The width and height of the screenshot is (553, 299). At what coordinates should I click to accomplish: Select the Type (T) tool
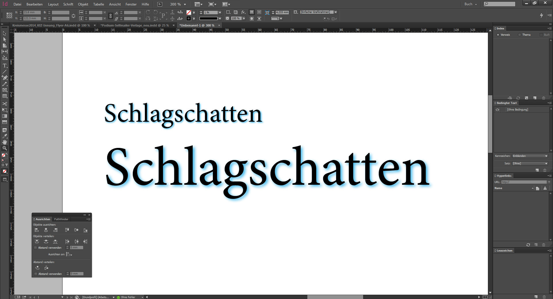(x=4, y=66)
